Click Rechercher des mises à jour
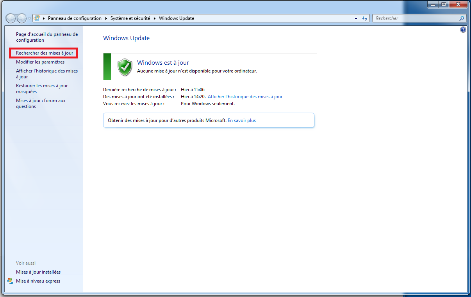 45,53
